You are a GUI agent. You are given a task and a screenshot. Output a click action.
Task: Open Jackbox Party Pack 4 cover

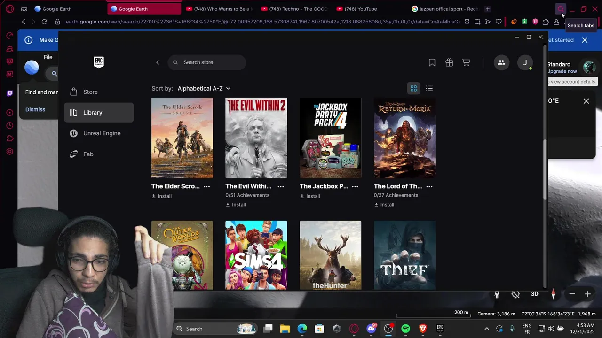[x=331, y=138]
